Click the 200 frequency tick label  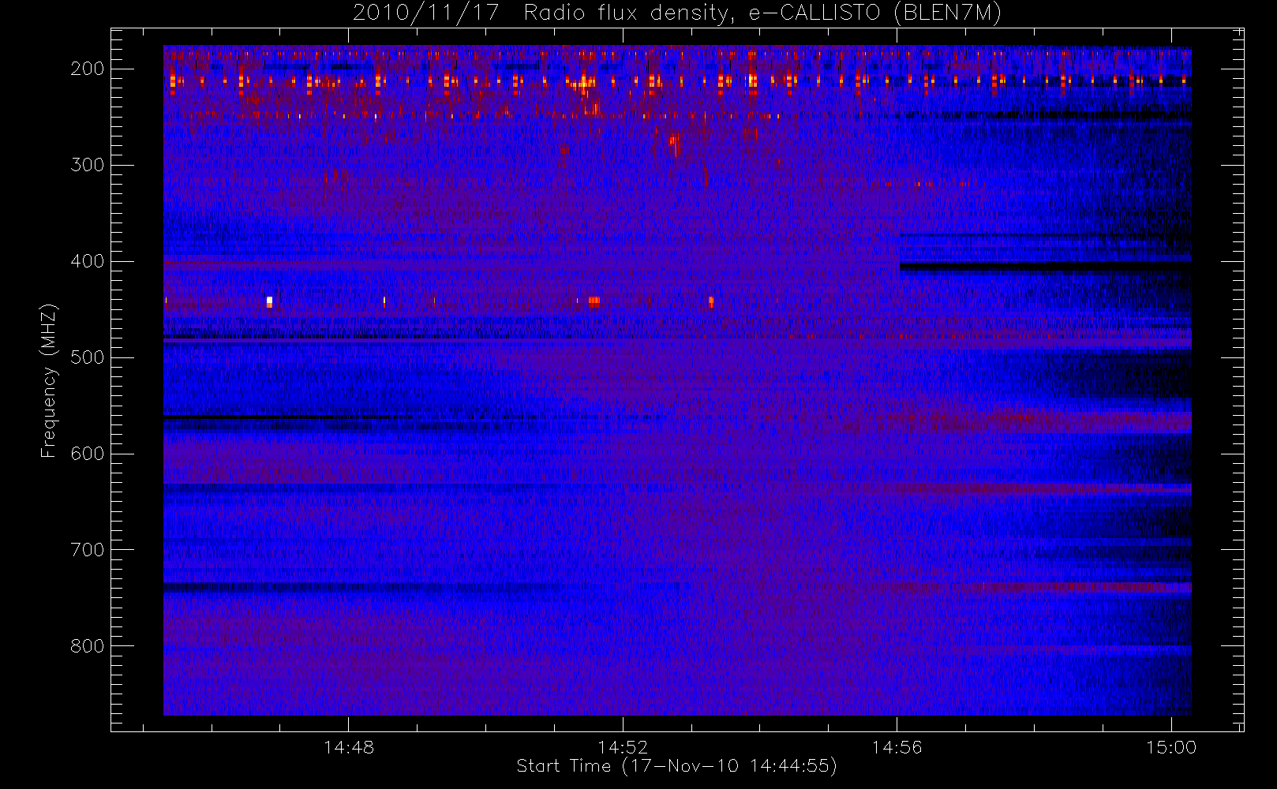(87, 69)
